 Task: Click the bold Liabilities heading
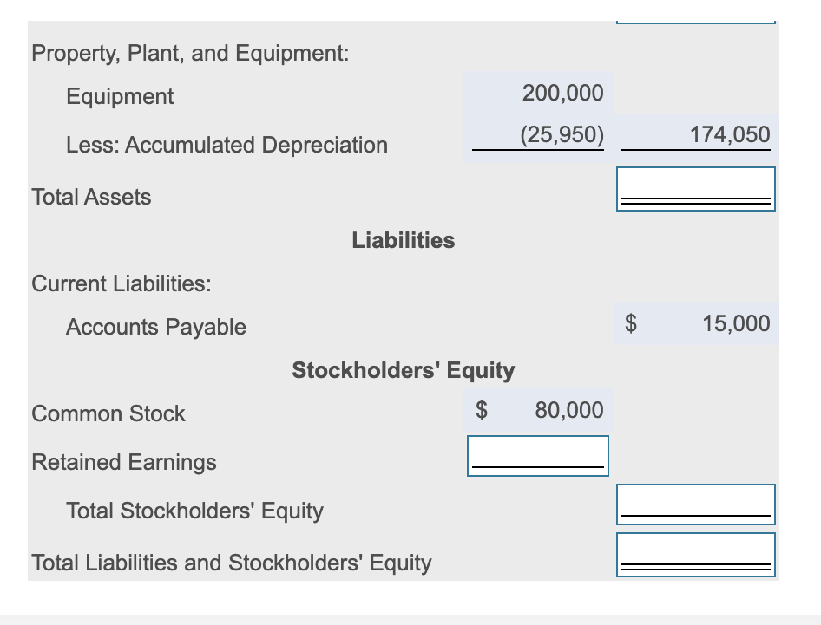coord(404,241)
